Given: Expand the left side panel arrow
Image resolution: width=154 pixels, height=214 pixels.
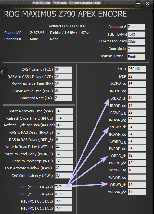Looking at the screenshot, I should (x=2, y=72).
